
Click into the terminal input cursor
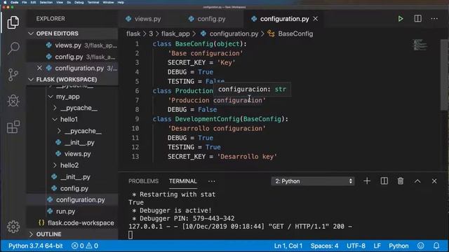pos(130,235)
